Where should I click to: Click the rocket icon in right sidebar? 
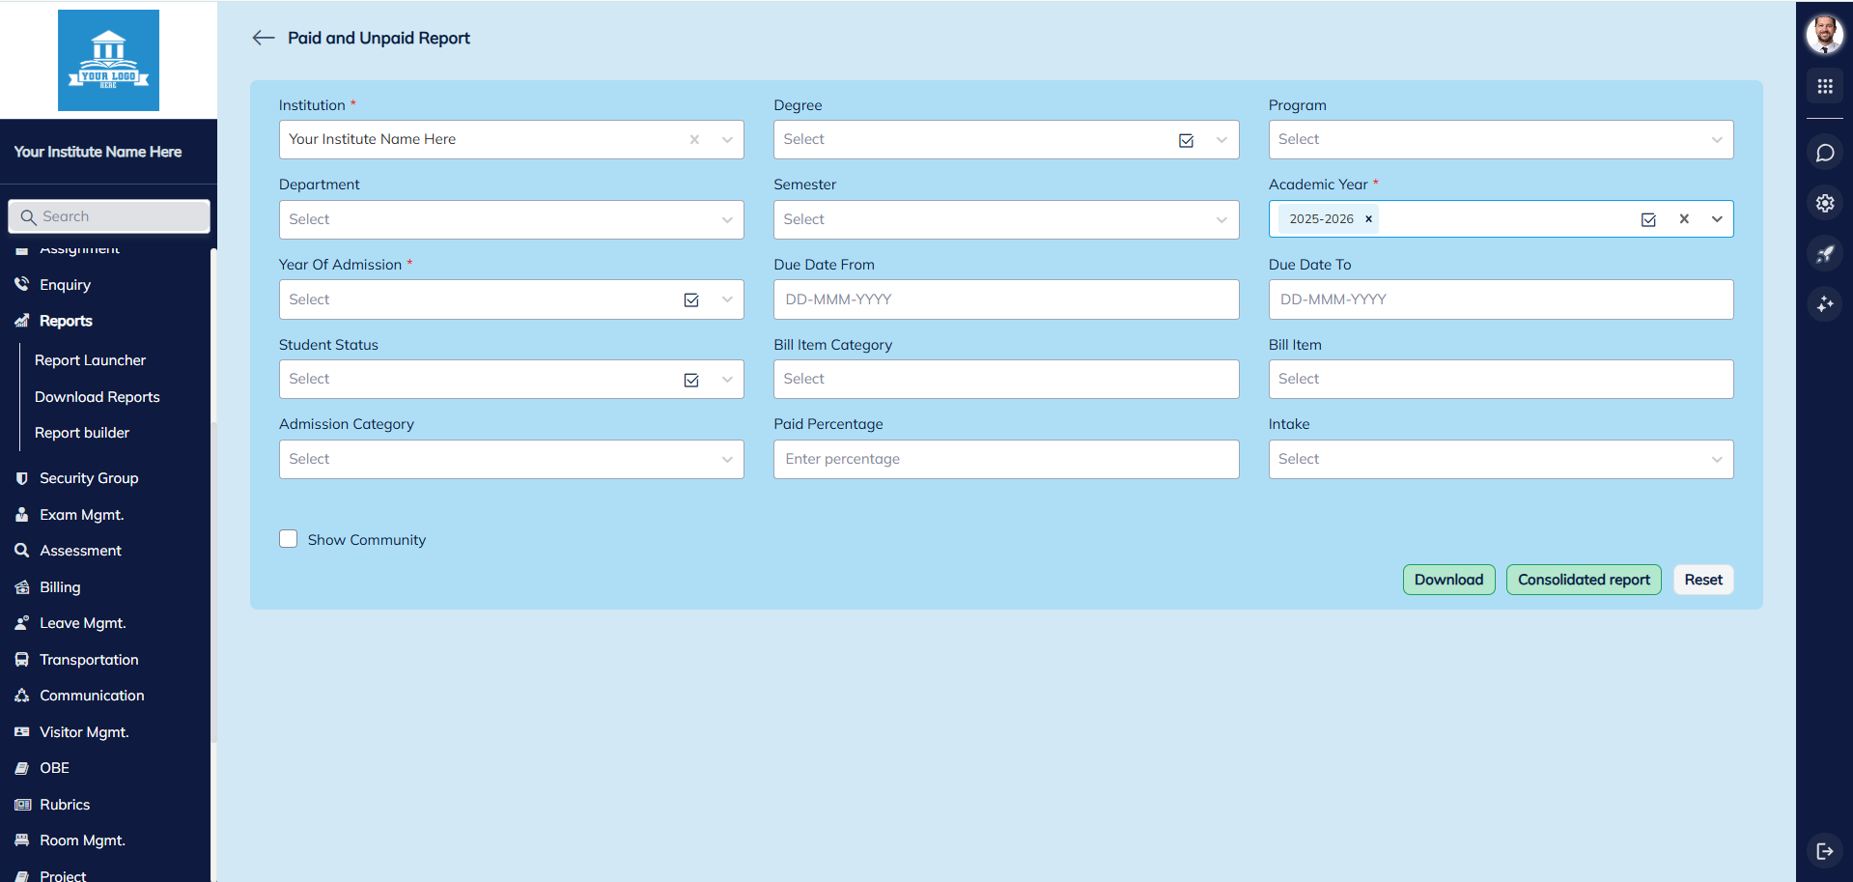coord(1824,254)
